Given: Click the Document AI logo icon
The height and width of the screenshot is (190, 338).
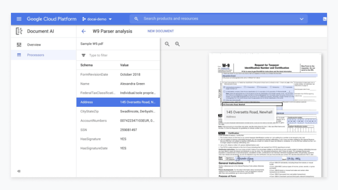Looking at the screenshot, I should pyautogui.click(x=19, y=31).
